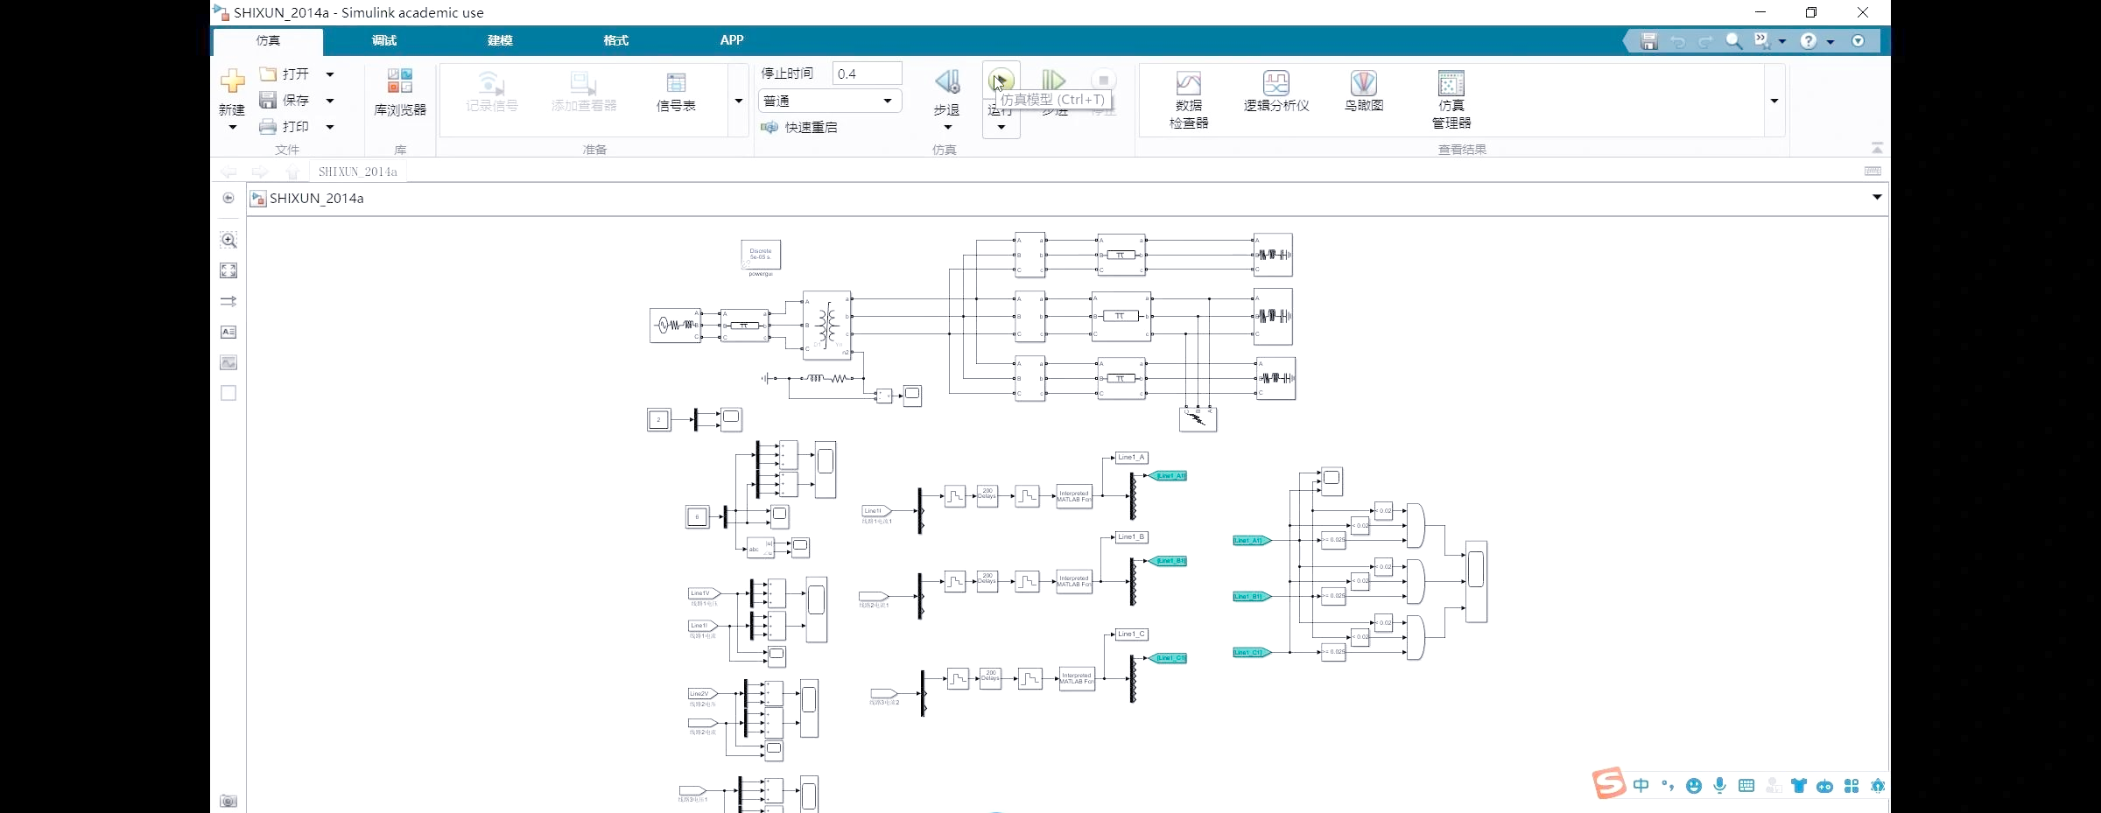Save the model with the 保存 button
Screen dimensions: 2101x813
click(285, 101)
